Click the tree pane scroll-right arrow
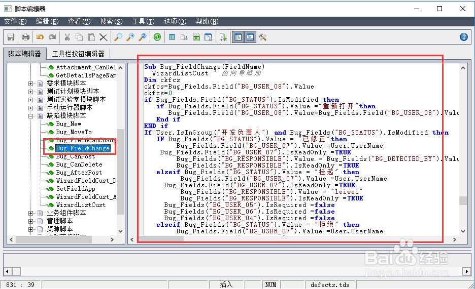Screen dimensions: 475x289 pos(112,239)
